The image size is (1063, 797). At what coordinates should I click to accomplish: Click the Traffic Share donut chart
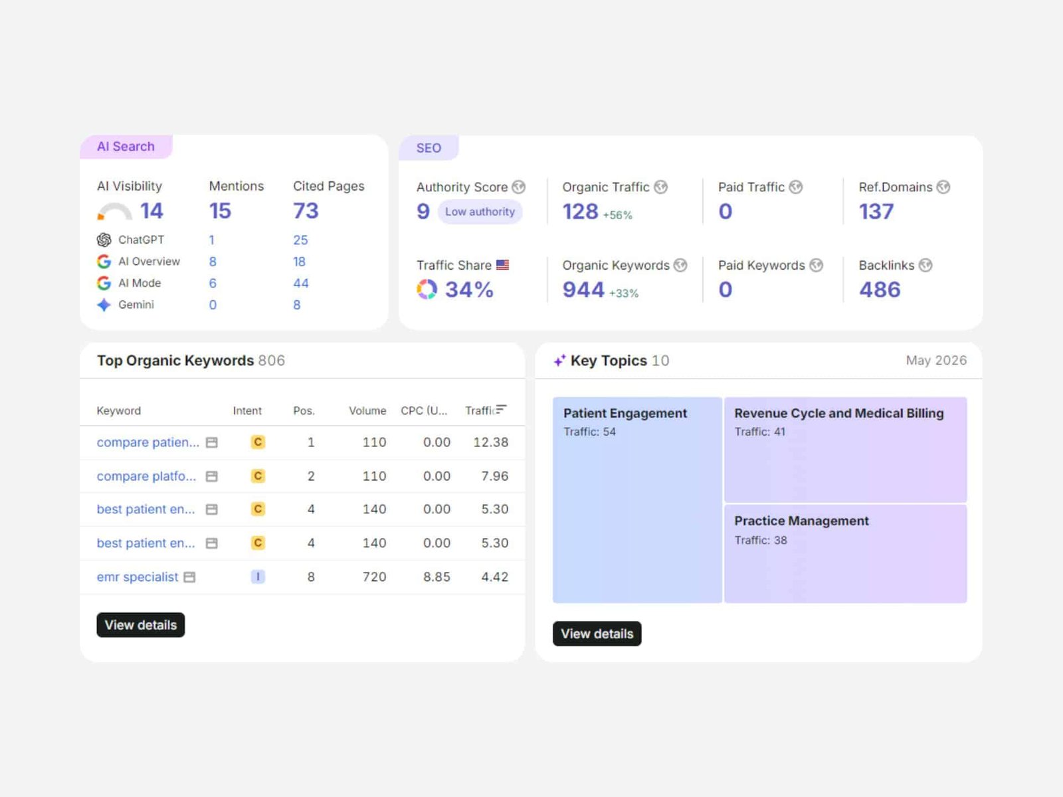tap(427, 290)
